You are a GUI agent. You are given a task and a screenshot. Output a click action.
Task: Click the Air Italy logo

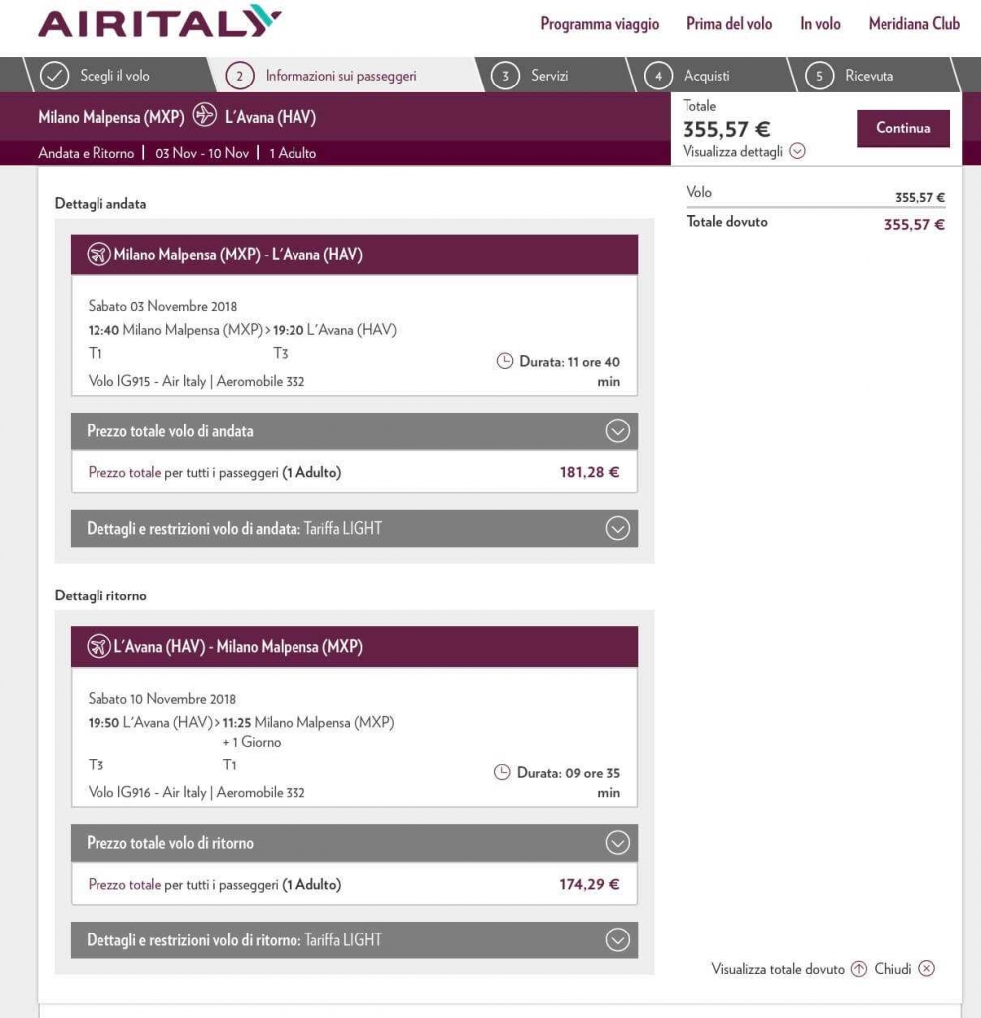pyautogui.click(x=159, y=22)
